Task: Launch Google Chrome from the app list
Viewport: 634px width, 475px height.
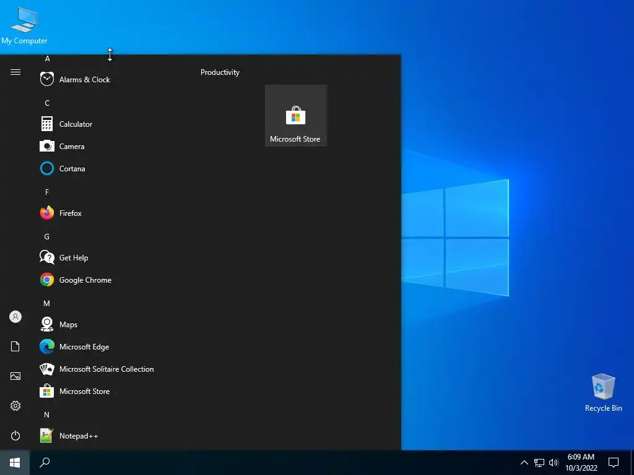Action: click(109, 280)
